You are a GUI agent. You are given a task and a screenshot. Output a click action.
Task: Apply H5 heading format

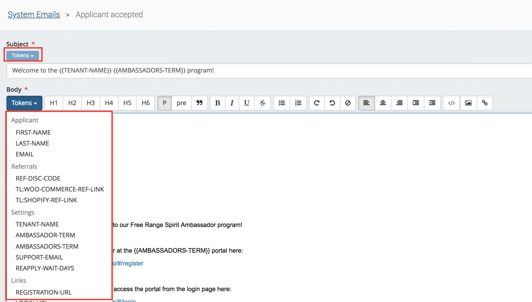tap(127, 103)
